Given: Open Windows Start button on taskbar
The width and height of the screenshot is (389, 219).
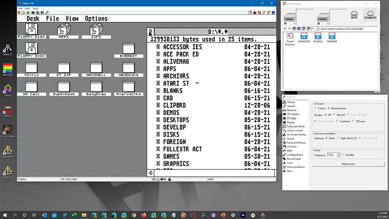Looking at the screenshot, I should click(5, 215).
